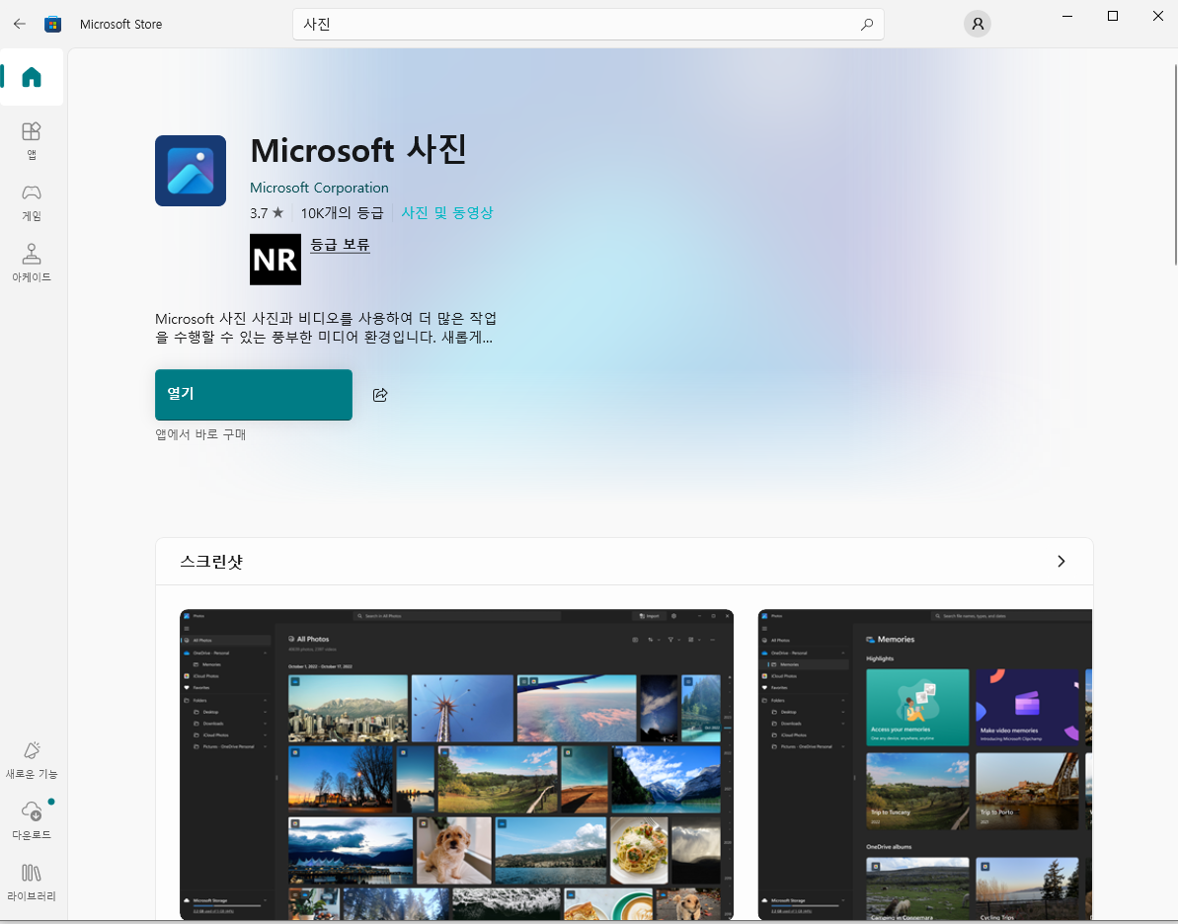Maximize the Microsoft Store window

1113,16
